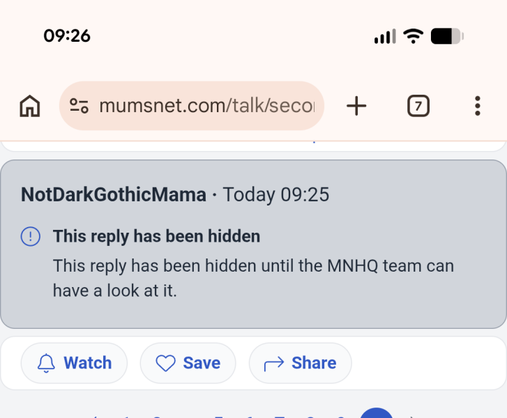
Task: Tap the browser home icon
Action: [29, 106]
